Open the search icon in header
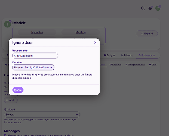Screen dimensions: 169x136 click(143, 8)
